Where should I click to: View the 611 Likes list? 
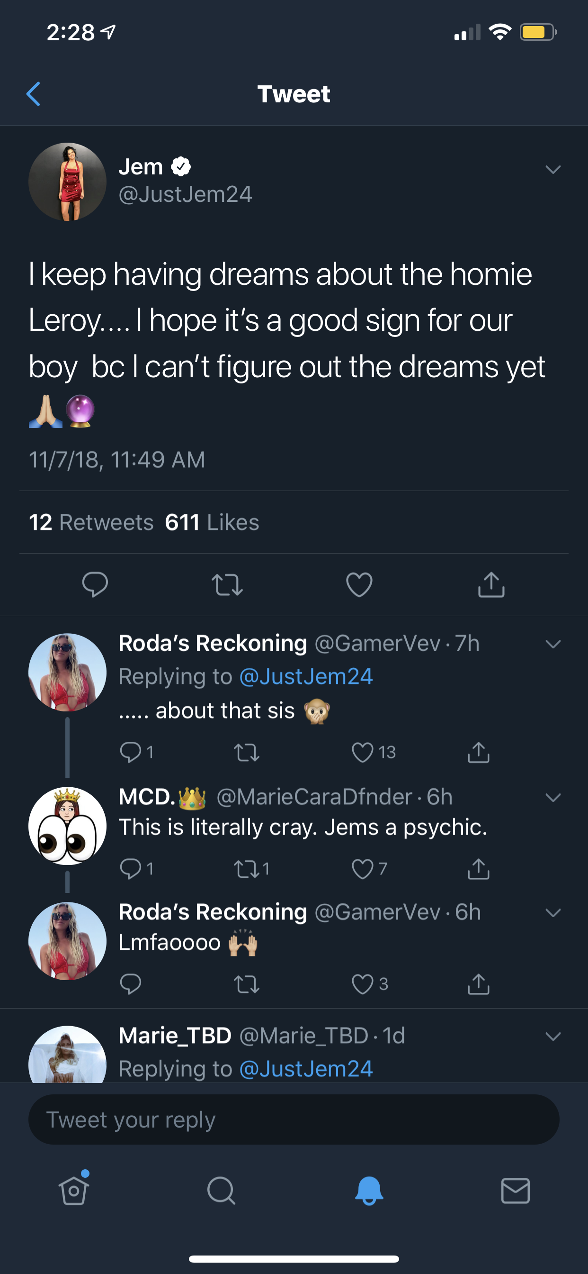(x=212, y=522)
